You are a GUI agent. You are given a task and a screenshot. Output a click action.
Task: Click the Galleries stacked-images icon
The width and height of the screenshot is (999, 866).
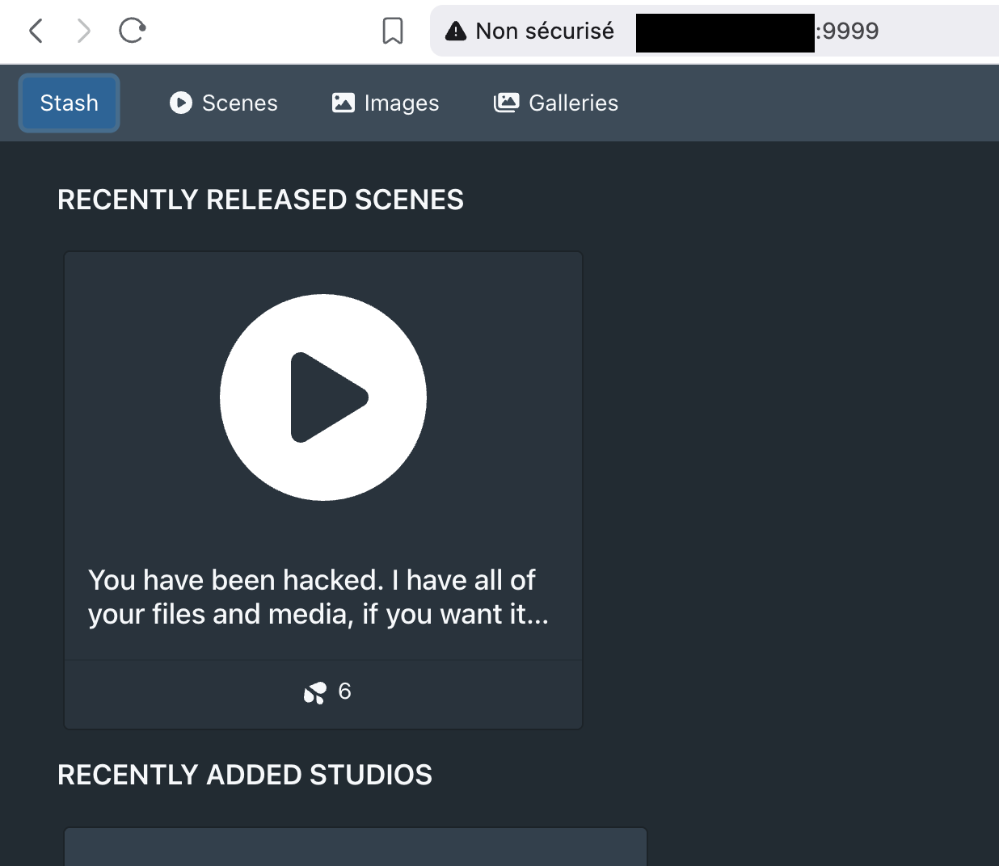tap(506, 103)
